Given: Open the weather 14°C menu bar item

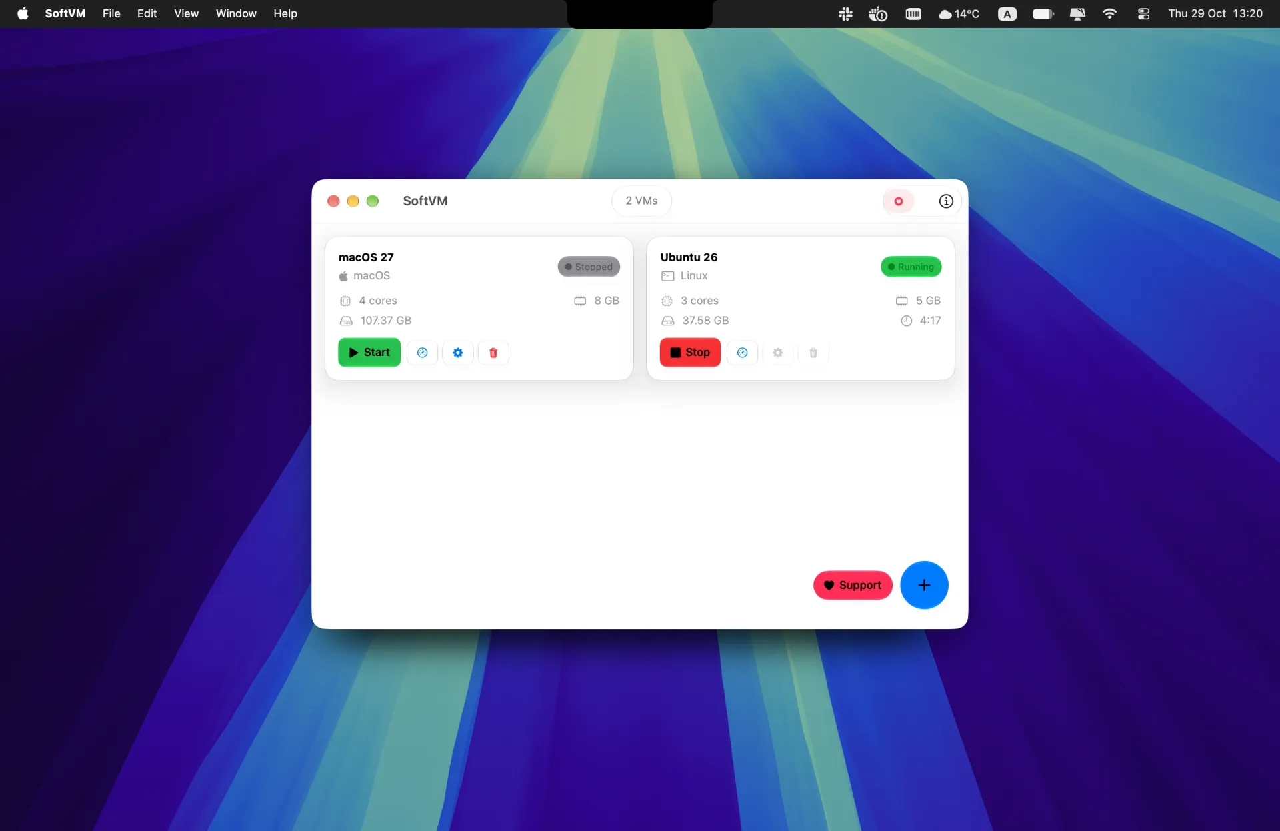Looking at the screenshot, I should (x=959, y=13).
